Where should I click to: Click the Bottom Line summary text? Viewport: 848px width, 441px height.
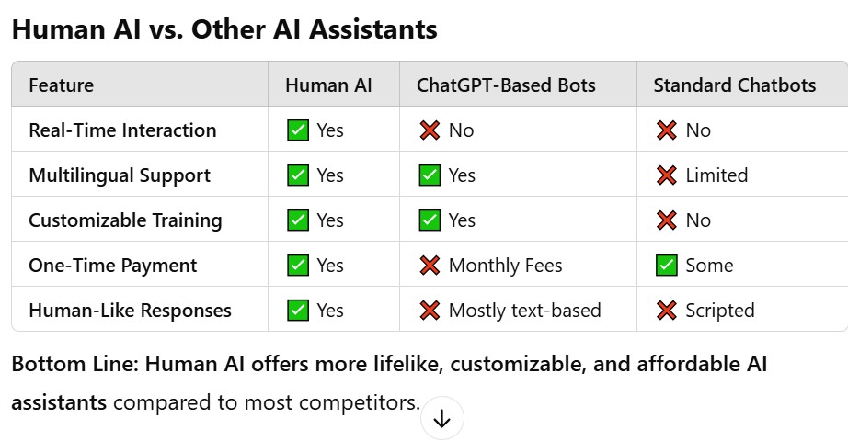click(x=389, y=382)
